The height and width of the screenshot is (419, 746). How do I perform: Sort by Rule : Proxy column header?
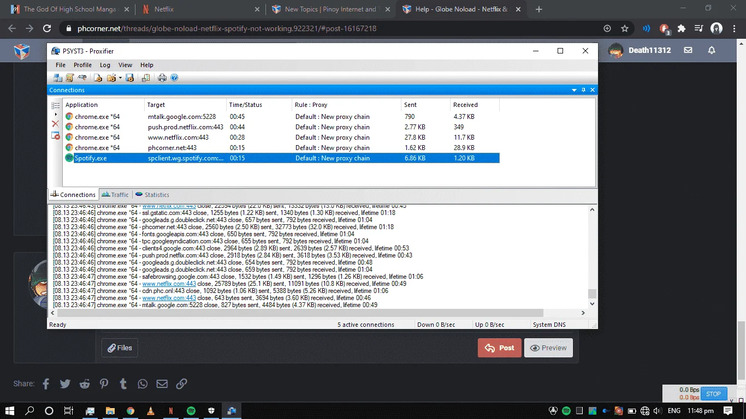[x=346, y=105]
